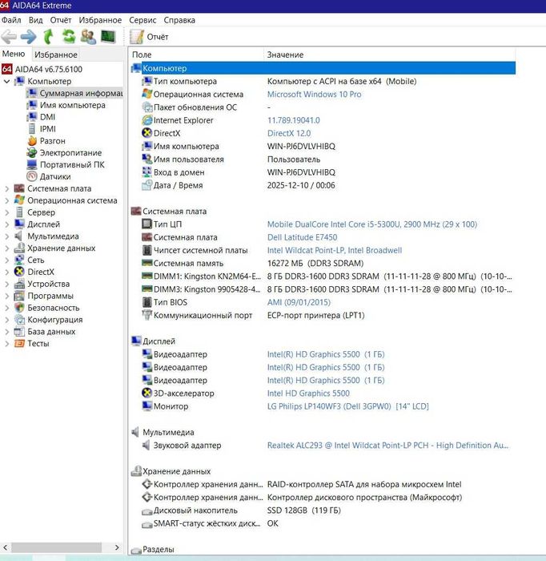Click the База данных icon
This screenshot has width=546, height=561.
coord(19,332)
